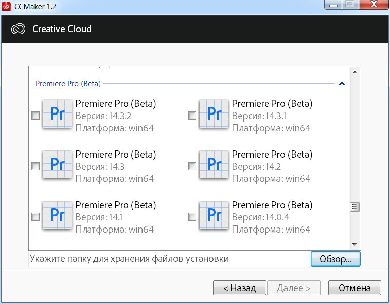Tick checkbox for Premiere Pro version 14.2
The width and height of the screenshot is (390, 304).
[192, 166]
